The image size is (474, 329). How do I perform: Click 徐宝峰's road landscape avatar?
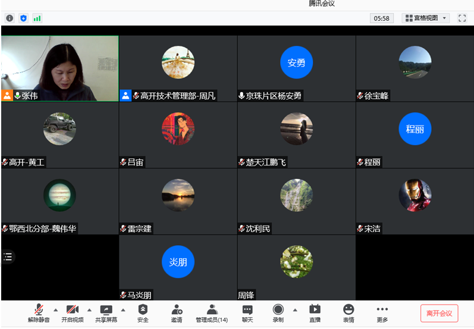415,62
